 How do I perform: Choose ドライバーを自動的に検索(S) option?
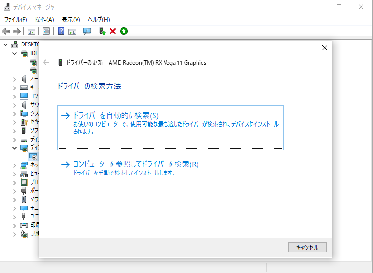coord(170,128)
